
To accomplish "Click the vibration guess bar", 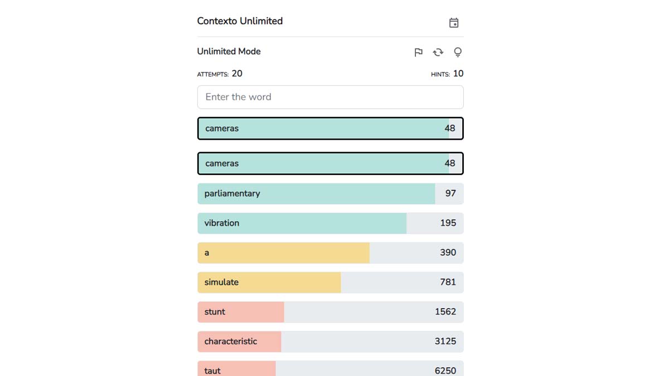I will tap(330, 223).
